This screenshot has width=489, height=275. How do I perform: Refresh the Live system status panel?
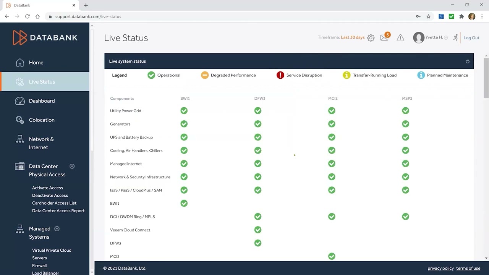pos(467,61)
